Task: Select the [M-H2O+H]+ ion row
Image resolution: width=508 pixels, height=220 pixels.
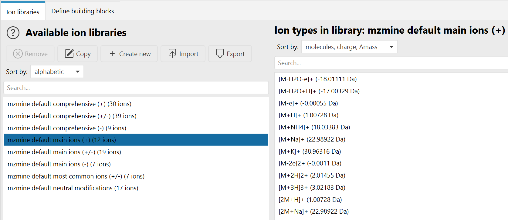Action: coord(391,91)
